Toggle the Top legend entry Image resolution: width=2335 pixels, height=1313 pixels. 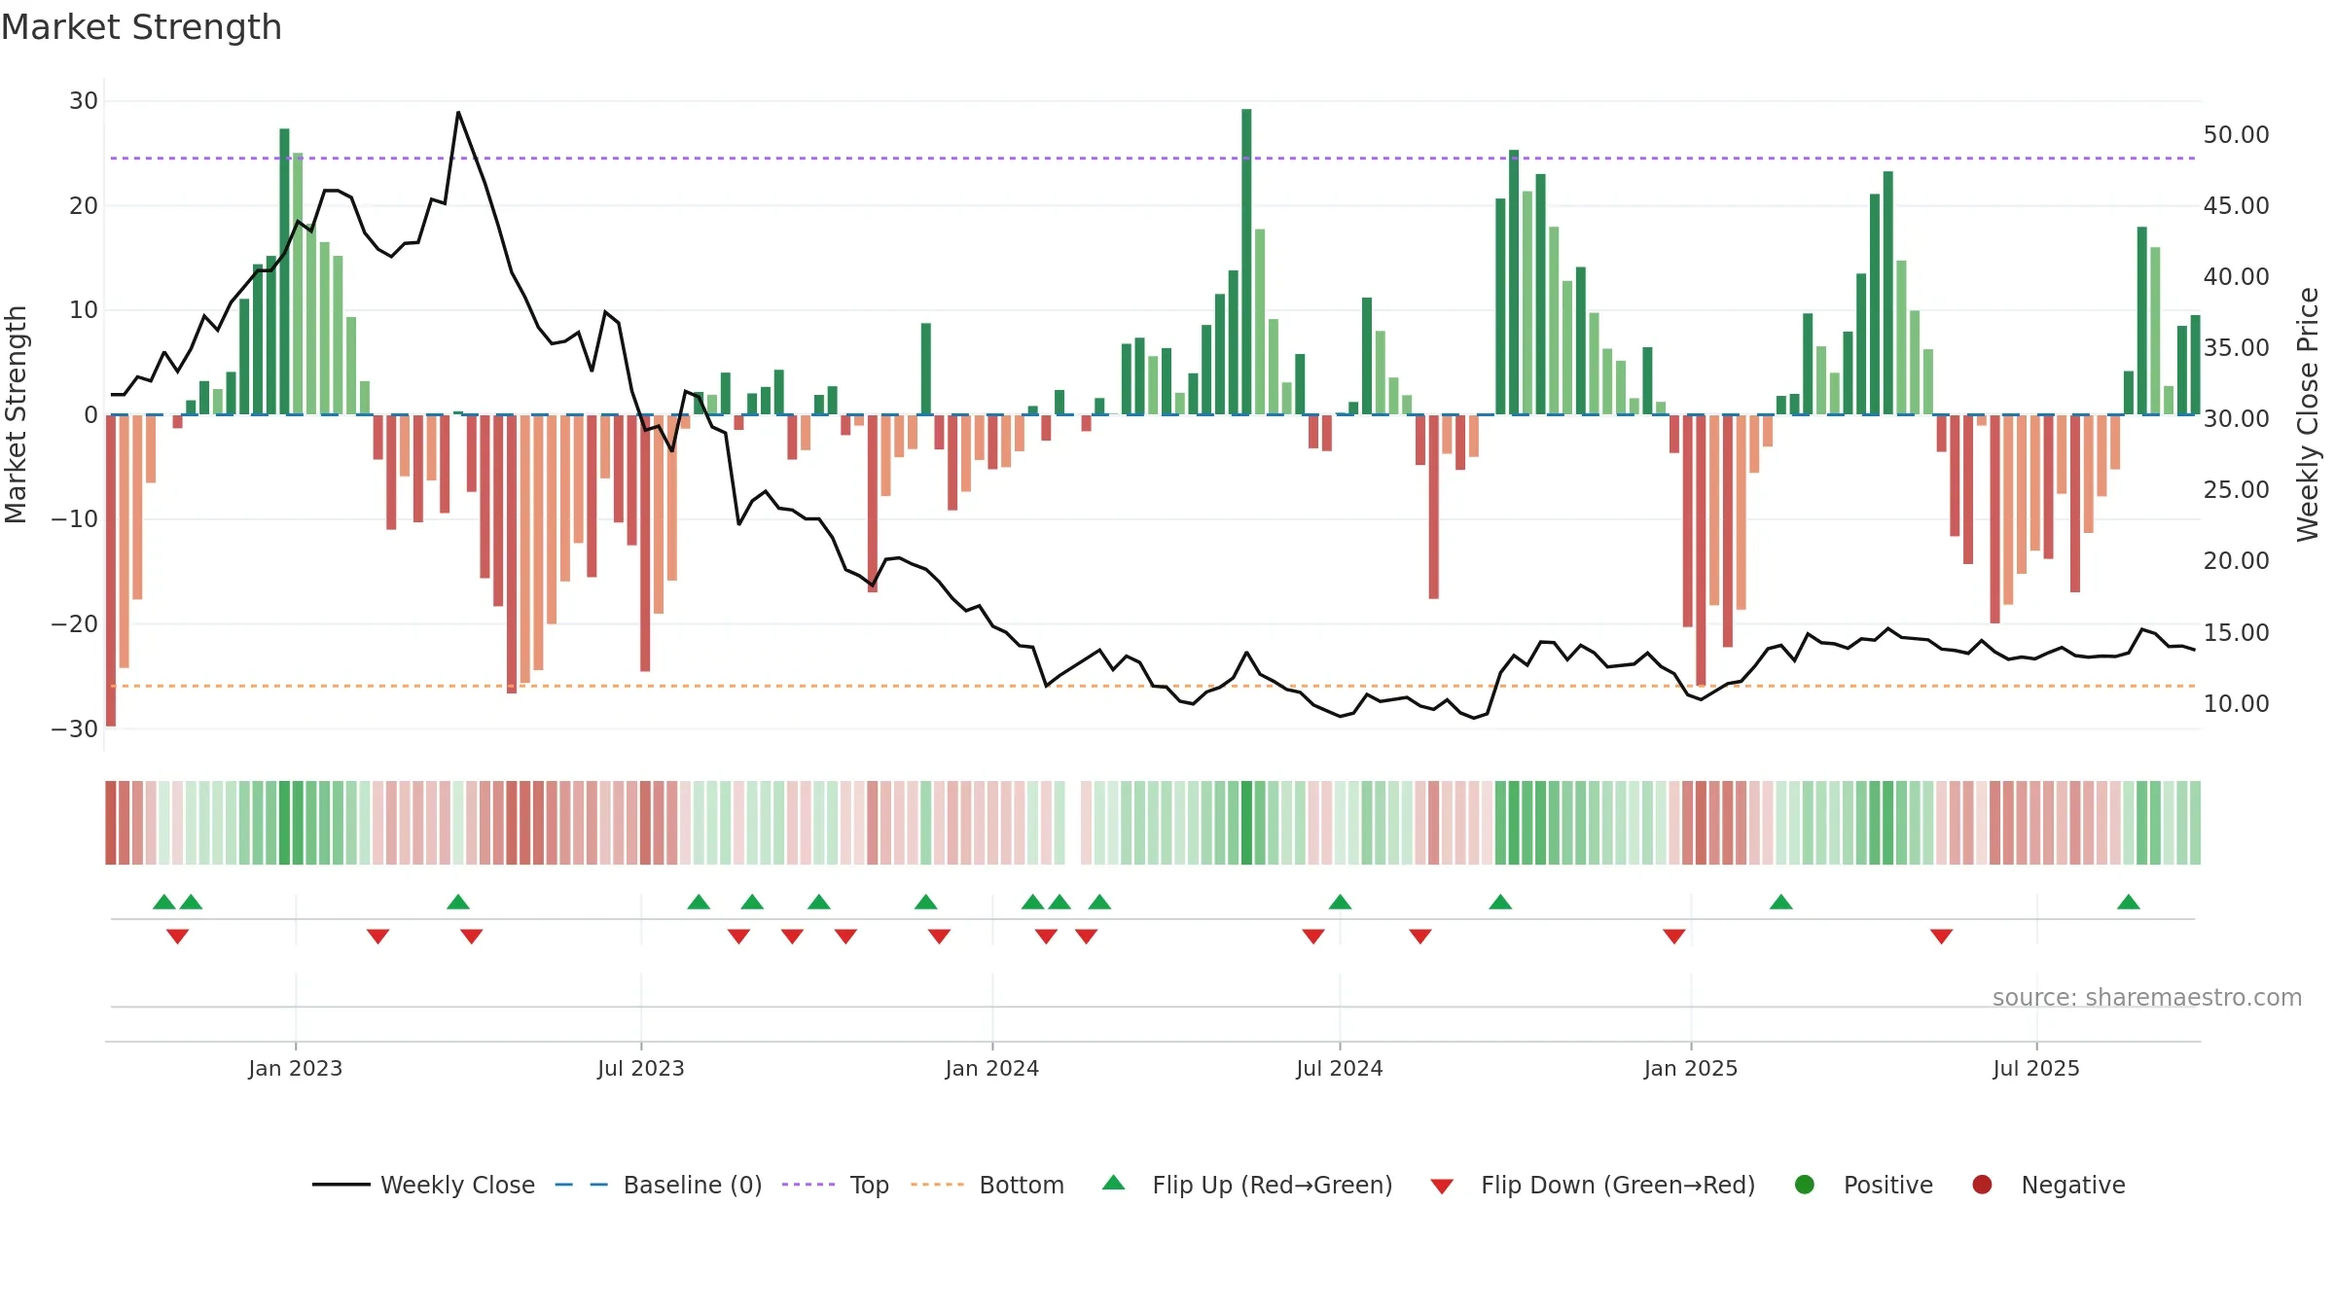[x=836, y=1185]
